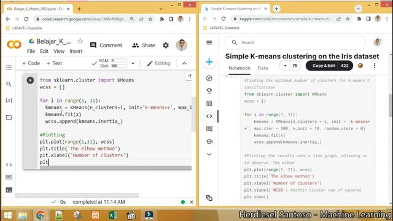Click Colab RAM usage bar
The height and width of the screenshot is (221, 393).
(x=119, y=60)
